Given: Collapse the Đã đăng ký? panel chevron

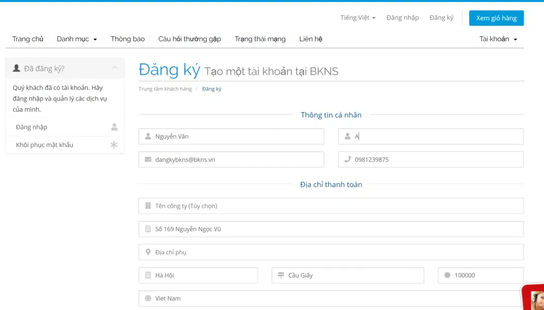Looking at the screenshot, I should (x=115, y=68).
